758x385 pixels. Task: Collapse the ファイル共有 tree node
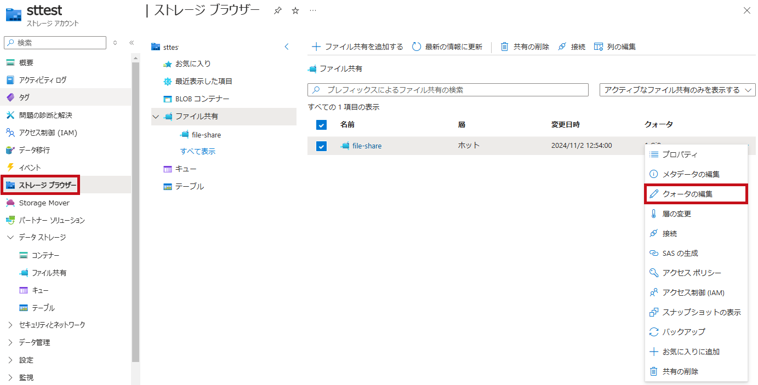156,117
